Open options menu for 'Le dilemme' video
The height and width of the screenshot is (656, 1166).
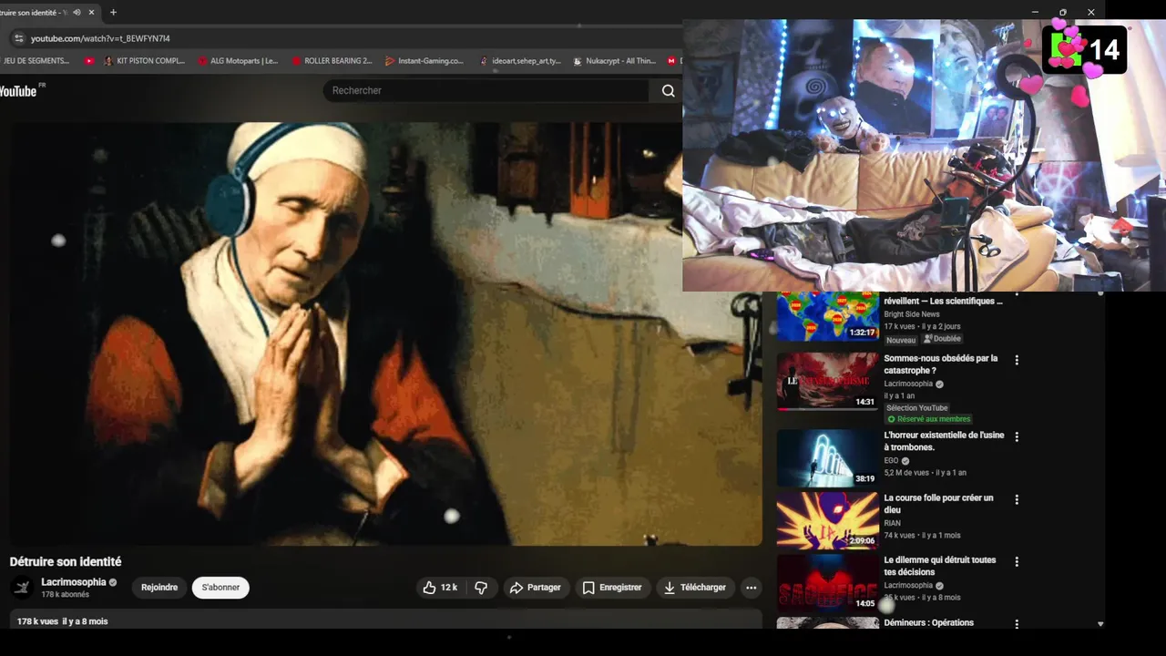(1017, 561)
